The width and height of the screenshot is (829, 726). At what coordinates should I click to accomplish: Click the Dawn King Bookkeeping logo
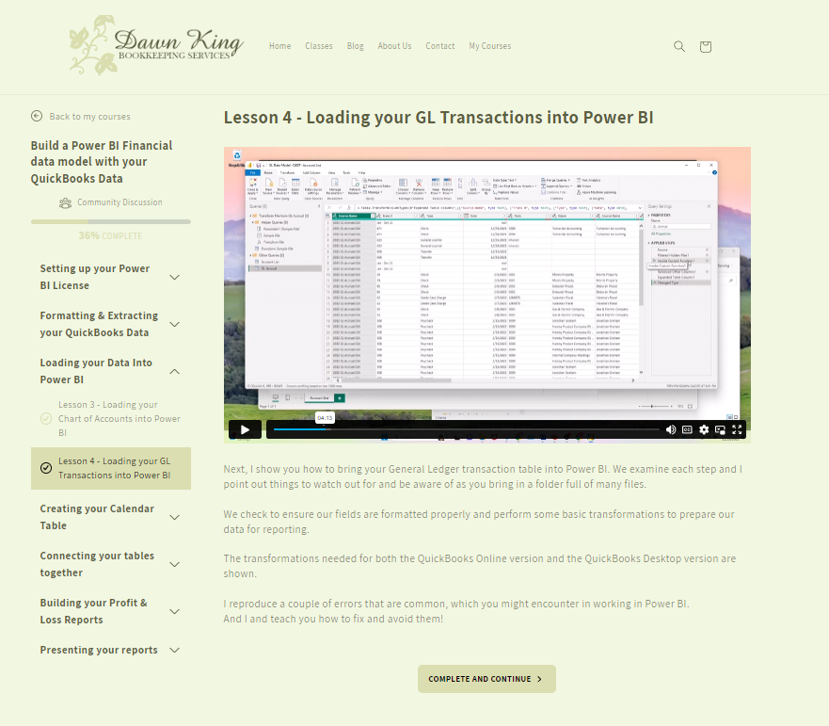pyautogui.click(x=156, y=45)
